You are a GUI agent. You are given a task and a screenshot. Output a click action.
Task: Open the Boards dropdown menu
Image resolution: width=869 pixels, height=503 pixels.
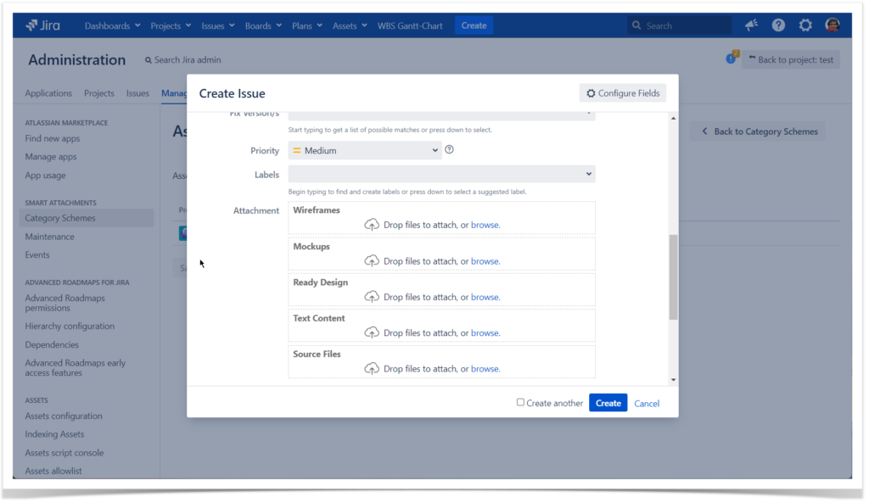(x=262, y=25)
